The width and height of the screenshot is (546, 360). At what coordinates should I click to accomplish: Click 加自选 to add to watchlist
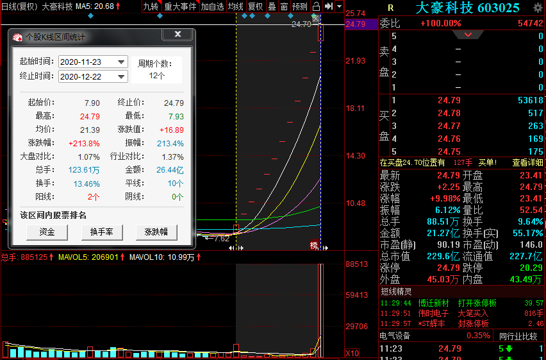point(212,6)
